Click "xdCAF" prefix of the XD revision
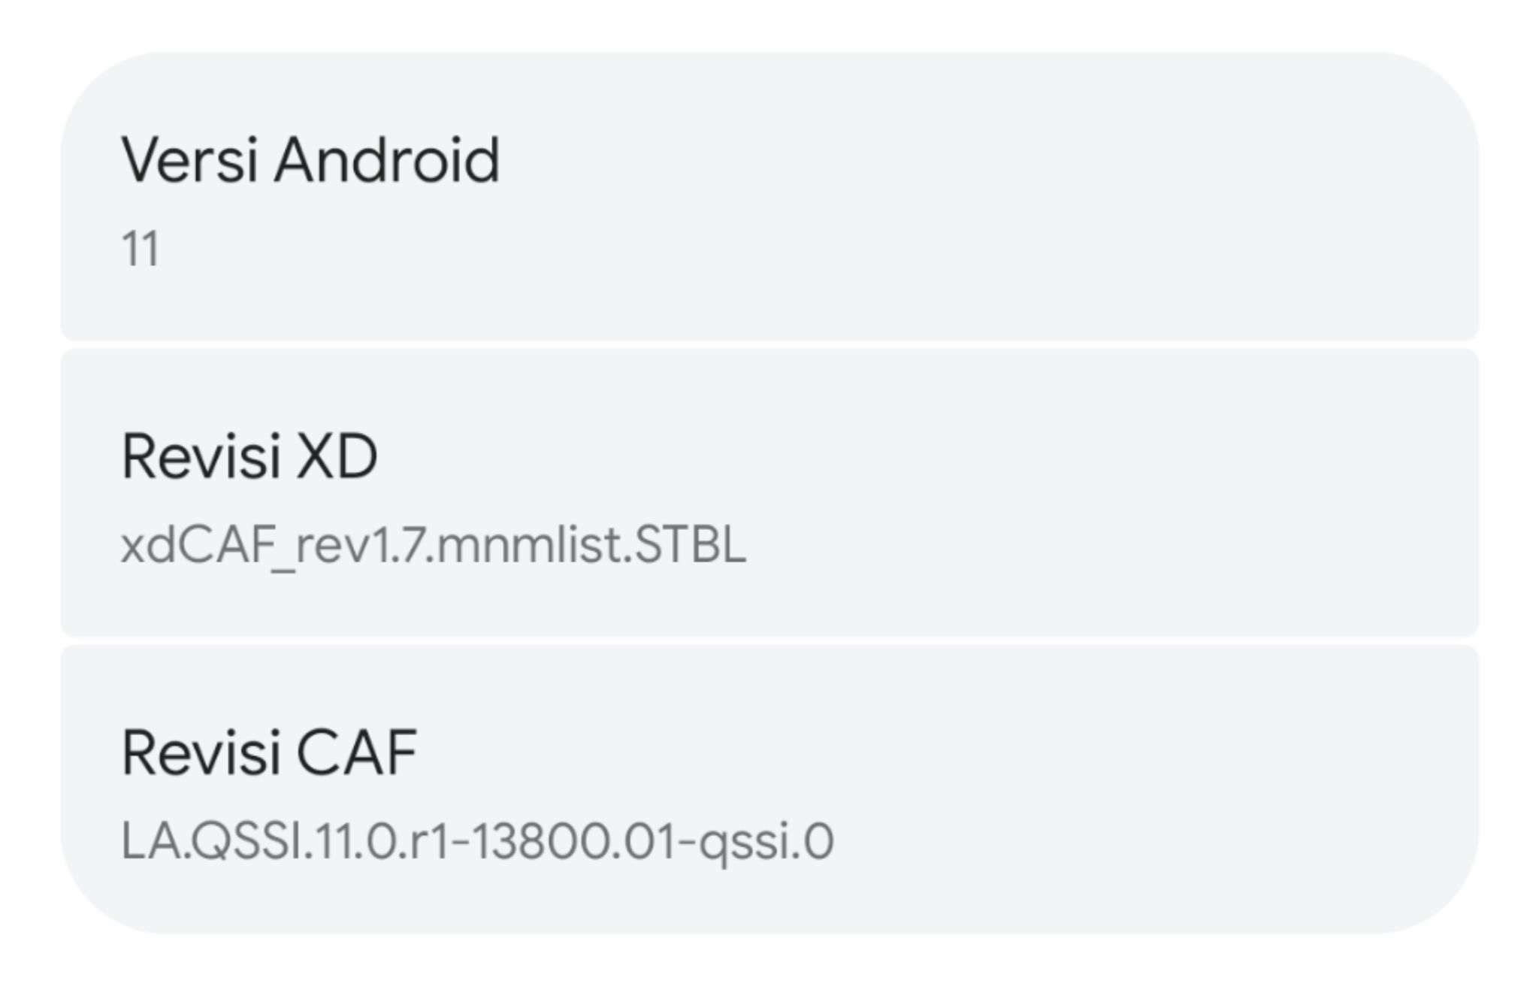Screen dimensions: 1539x996 click(x=197, y=545)
